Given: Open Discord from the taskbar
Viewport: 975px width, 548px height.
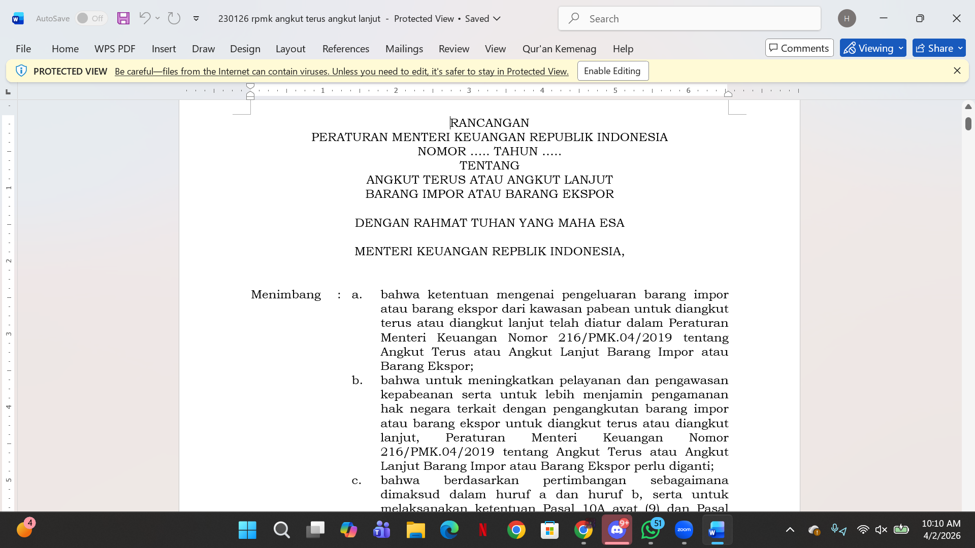Looking at the screenshot, I should (617, 530).
